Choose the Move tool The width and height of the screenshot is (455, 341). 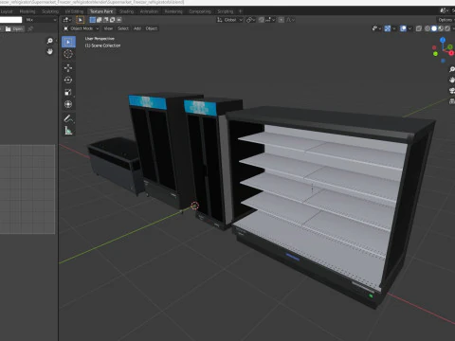[x=68, y=67]
